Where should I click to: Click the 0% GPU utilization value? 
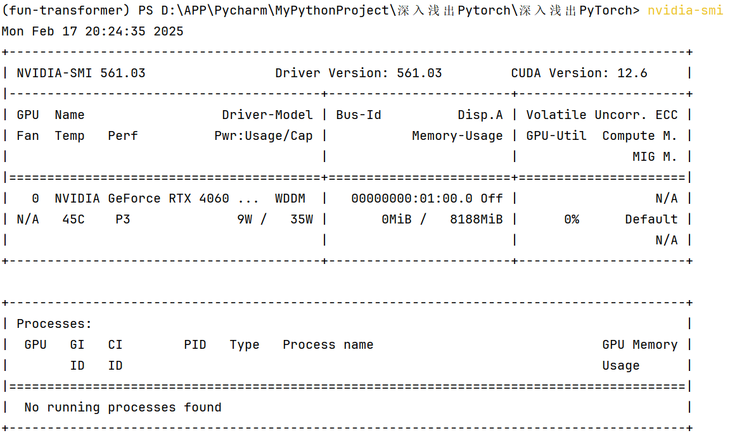pos(571,220)
